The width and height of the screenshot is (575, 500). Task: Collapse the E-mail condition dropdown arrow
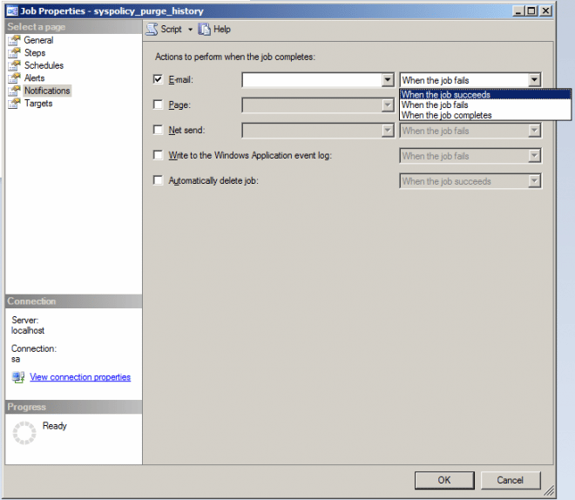[x=534, y=80]
